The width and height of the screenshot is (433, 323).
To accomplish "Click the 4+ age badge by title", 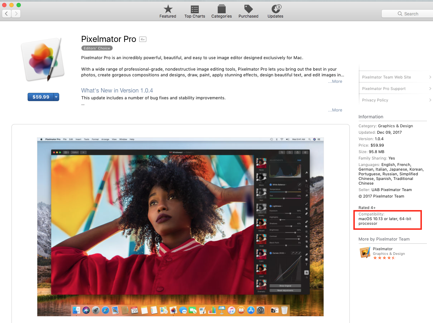I will click(143, 39).
